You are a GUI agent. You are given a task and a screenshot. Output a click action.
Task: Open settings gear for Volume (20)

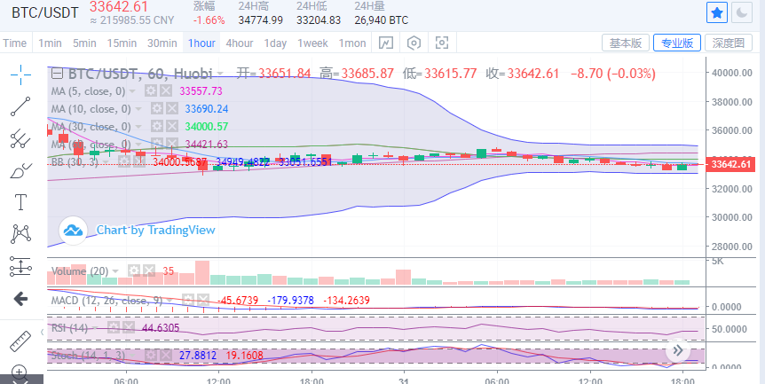coord(134,271)
